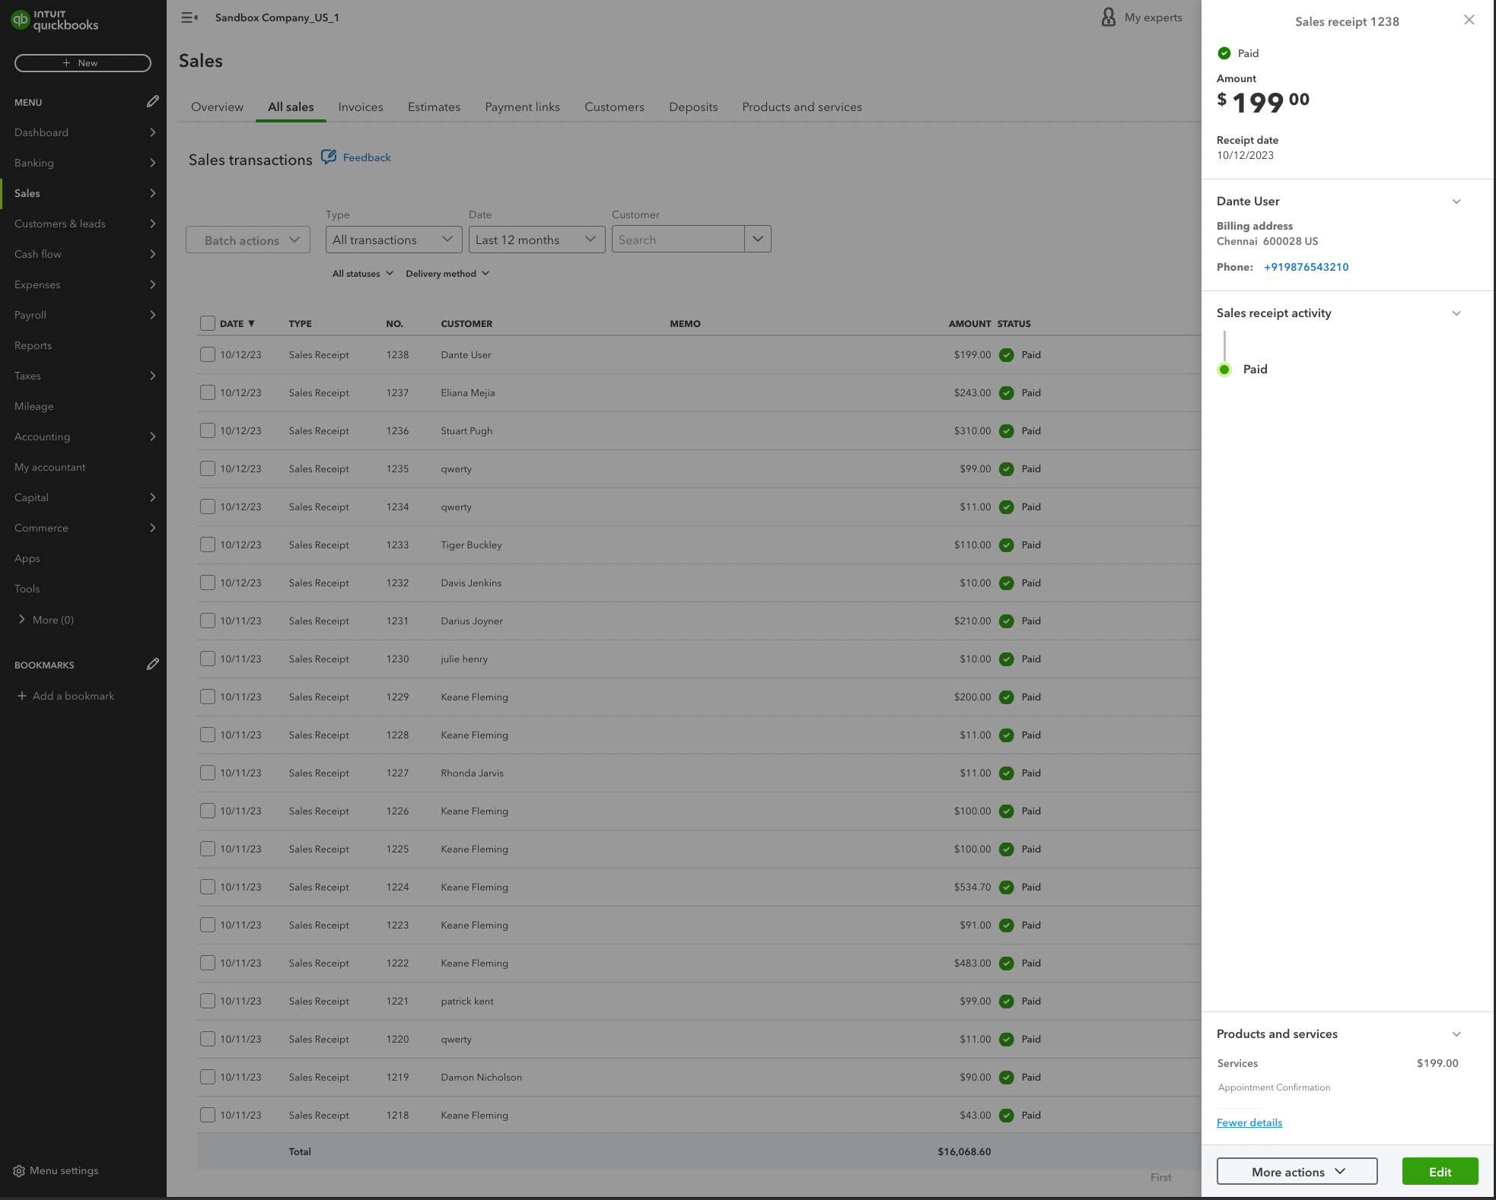
Task: Select checkbox for receipt 1228
Action: point(208,735)
